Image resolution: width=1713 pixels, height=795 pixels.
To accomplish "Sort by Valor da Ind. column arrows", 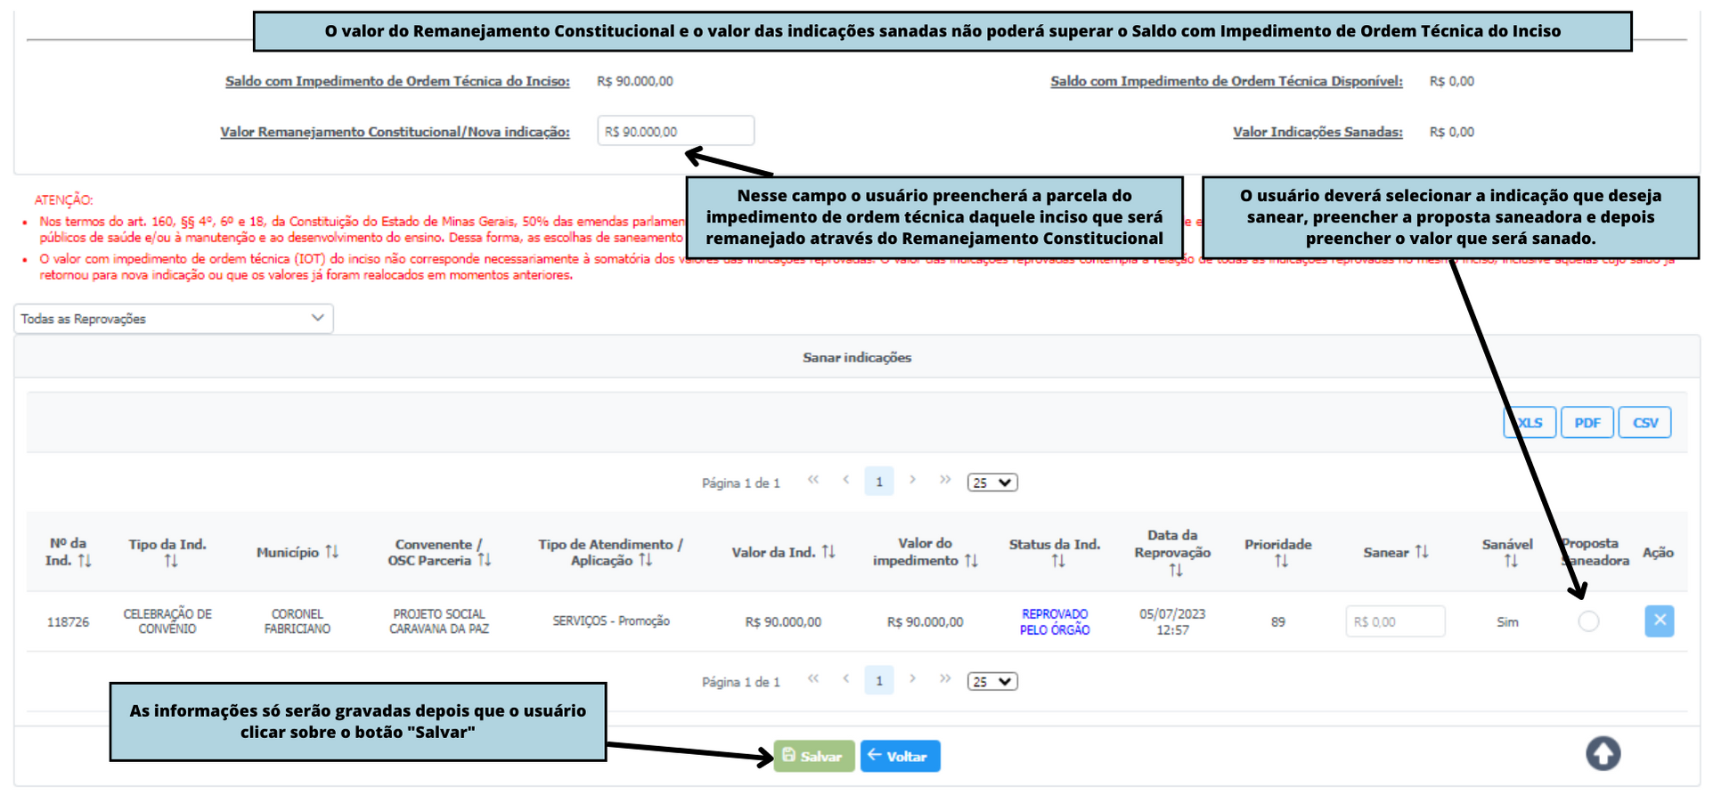I will point(828,552).
